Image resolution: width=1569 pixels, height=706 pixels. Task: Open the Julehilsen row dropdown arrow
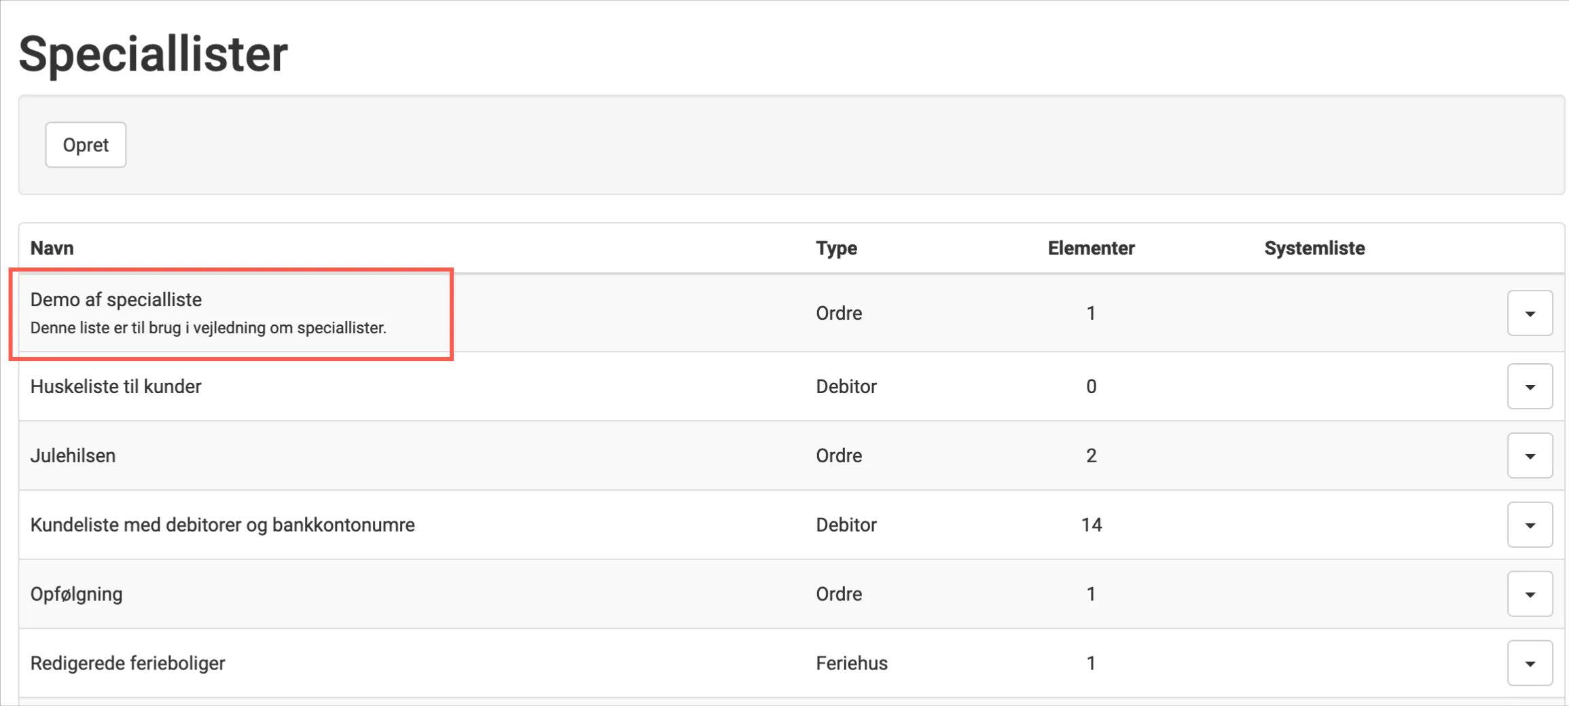pyautogui.click(x=1530, y=456)
